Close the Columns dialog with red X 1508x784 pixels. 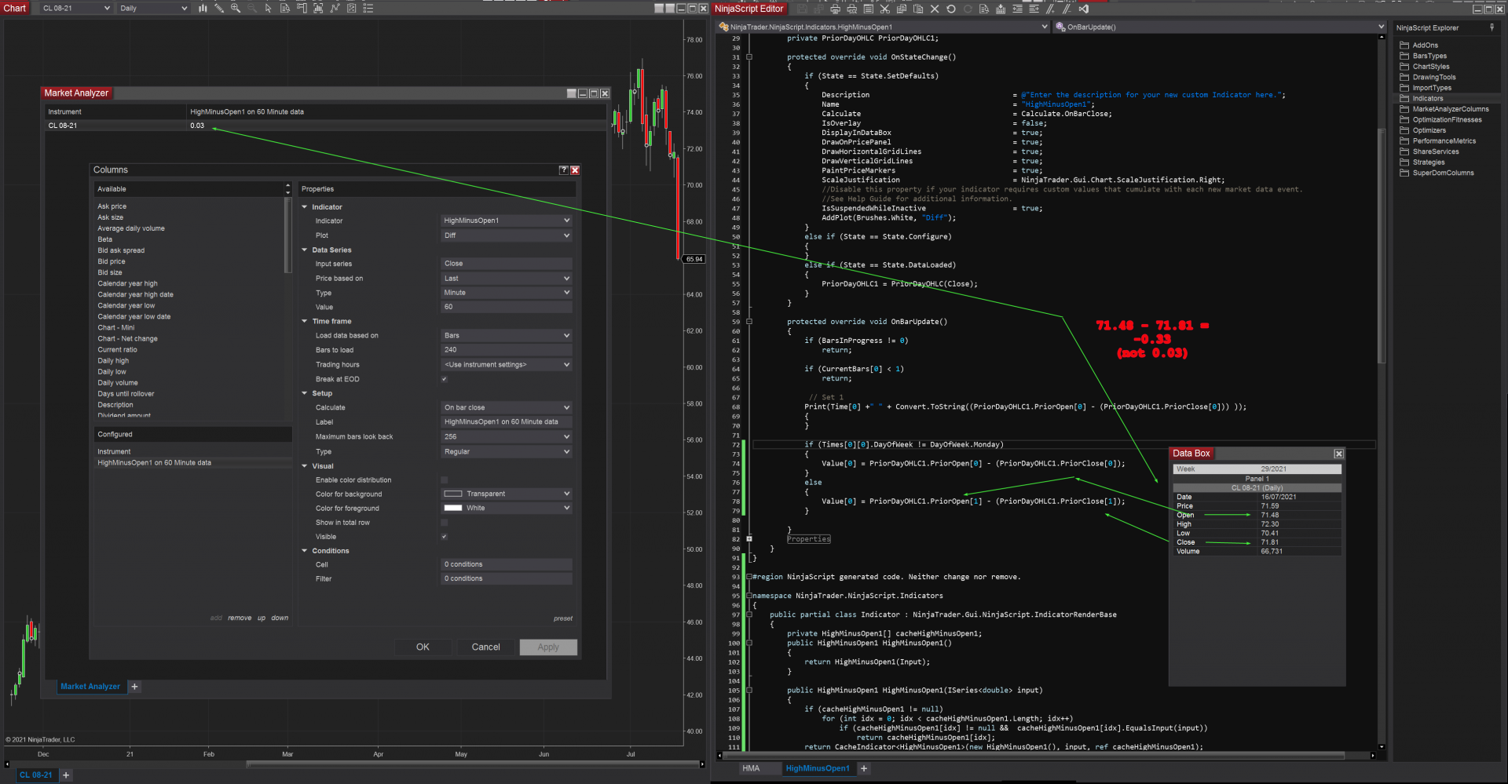point(575,170)
